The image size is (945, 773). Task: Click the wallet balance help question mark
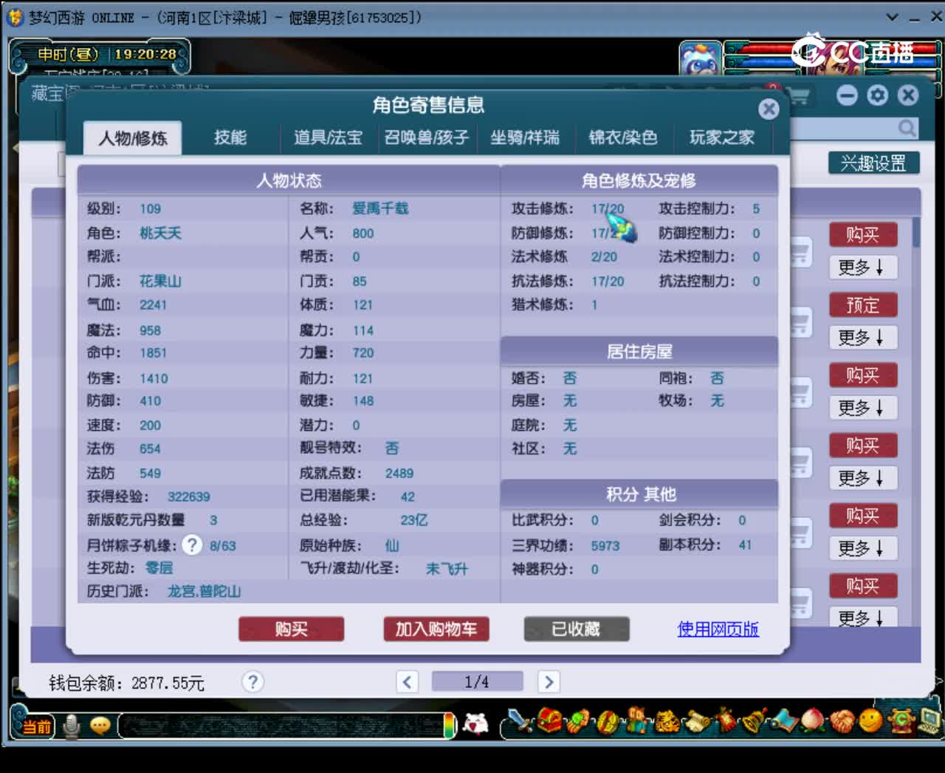coord(252,681)
